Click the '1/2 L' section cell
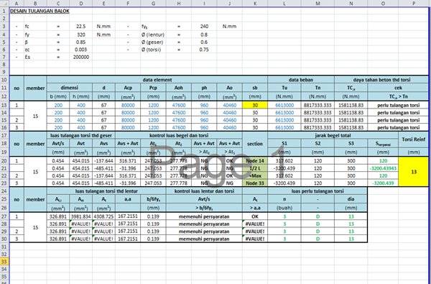Viewport: 431px width, 284px height. click(255, 168)
